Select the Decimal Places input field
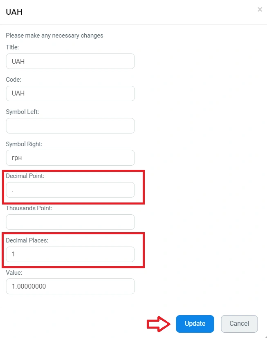This screenshot has height=338, width=267. 70,254
